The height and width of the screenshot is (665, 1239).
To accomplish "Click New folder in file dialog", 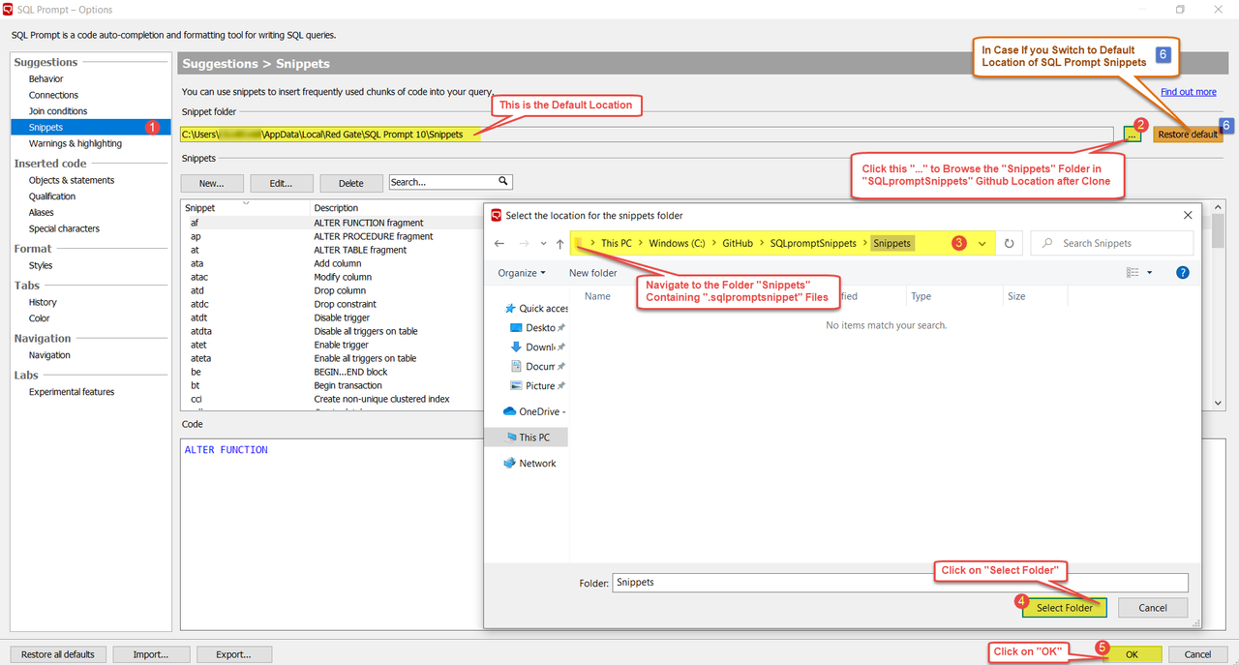I will (x=592, y=273).
